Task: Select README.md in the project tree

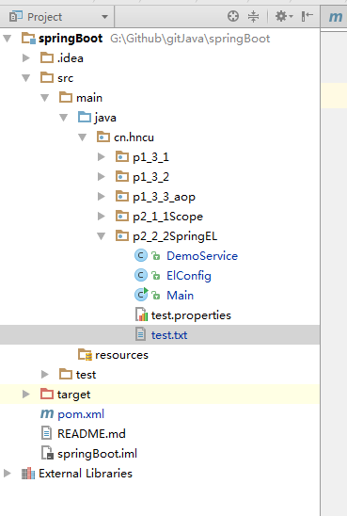Action: 91,434
